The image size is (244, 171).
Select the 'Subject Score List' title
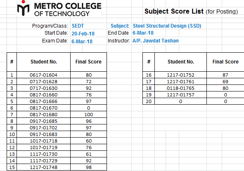click(174, 12)
